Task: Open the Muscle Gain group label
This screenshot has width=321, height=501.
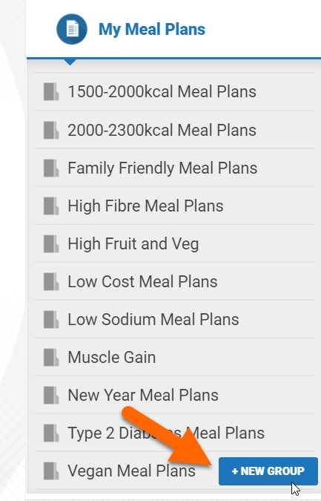Action: [x=112, y=357]
